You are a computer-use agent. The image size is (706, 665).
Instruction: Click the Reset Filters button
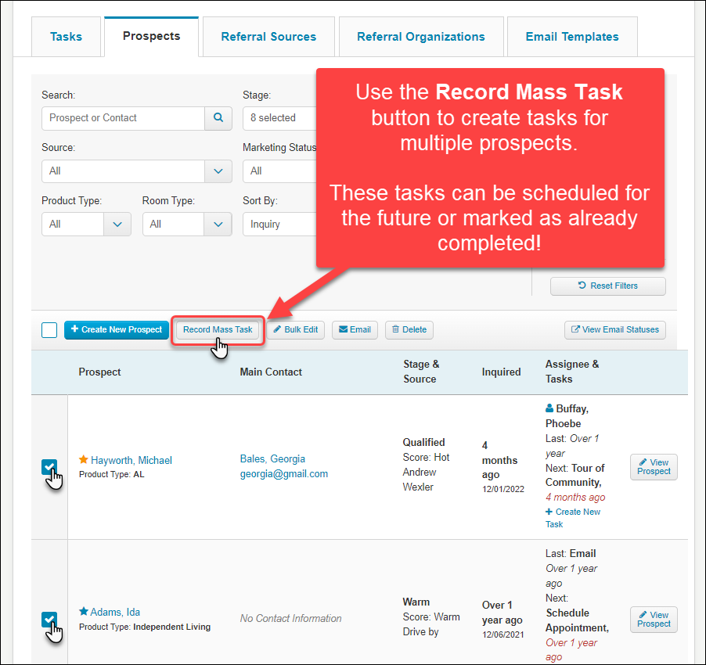[x=608, y=286]
